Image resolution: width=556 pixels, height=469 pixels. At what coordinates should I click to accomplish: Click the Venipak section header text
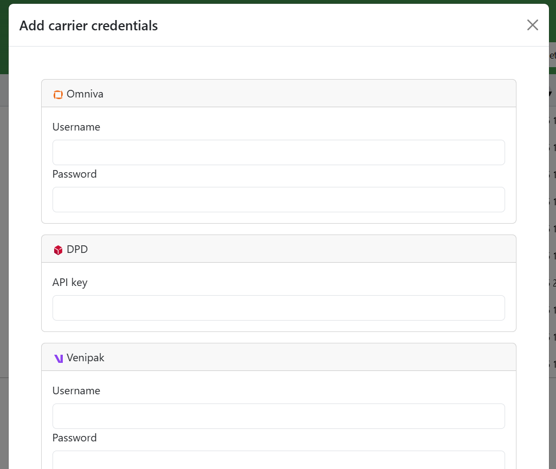pyautogui.click(x=86, y=358)
